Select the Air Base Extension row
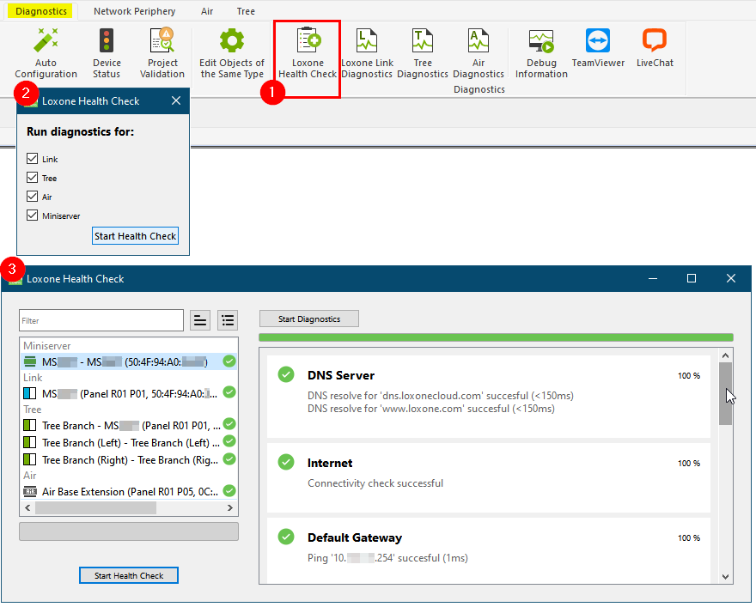Image resolution: width=756 pixels, height=607 pixels. pyautogui.click(x=129, y=491)
